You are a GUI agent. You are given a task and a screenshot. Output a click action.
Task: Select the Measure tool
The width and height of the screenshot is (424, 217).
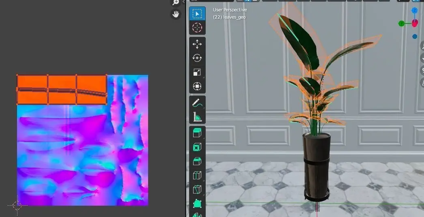pyautogui.click(x=197, y=117)
